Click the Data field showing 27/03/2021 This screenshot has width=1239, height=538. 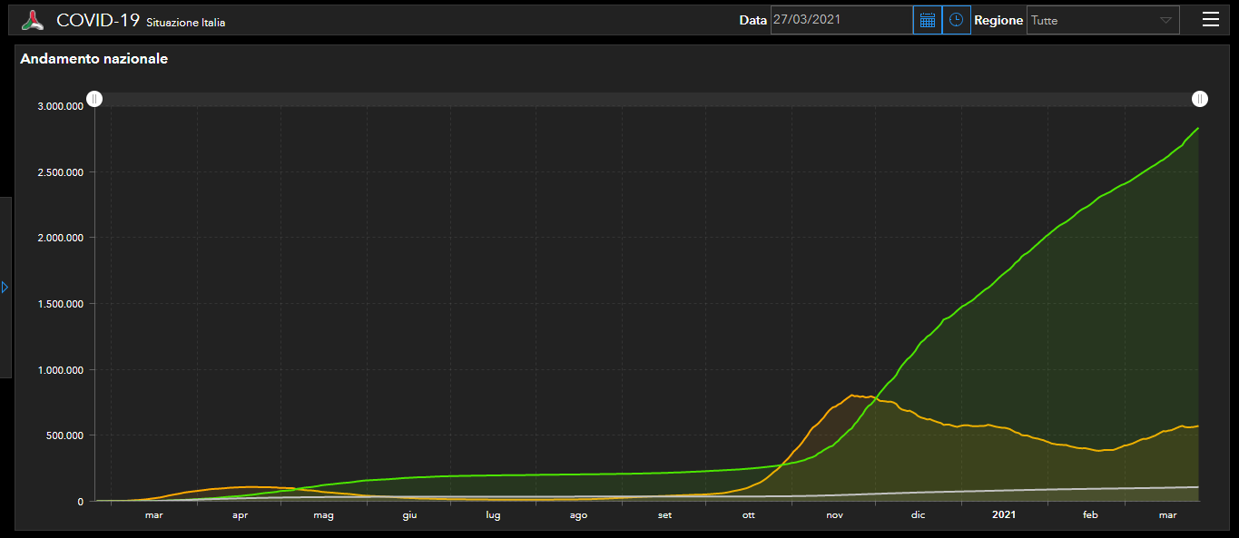point(841,20)
